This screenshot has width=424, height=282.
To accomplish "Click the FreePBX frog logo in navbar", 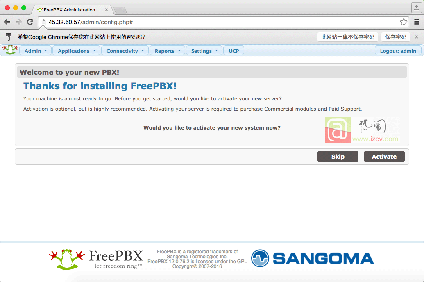I will (x=10, y=50).
